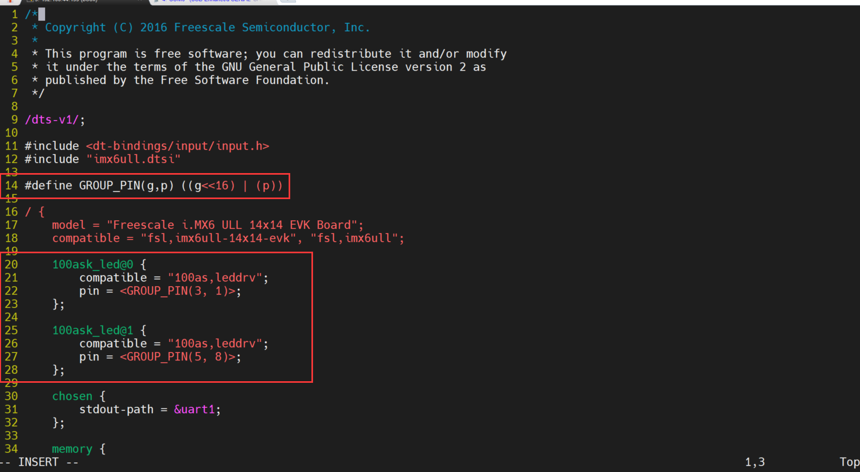The height and width of the screenshot is (472, 860).
Task: Click the include imx6ull.dtsi string
Action: pyautogui.click(x=133, y=159)
